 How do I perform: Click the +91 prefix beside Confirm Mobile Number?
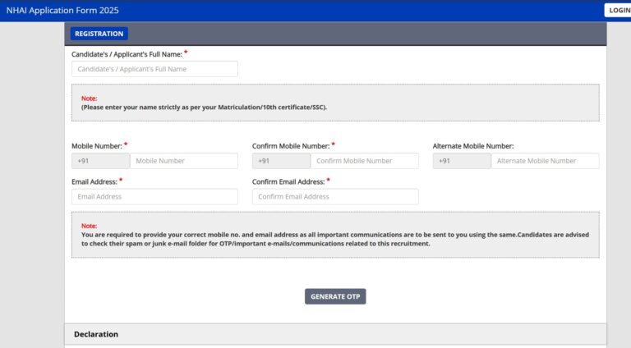pos(281,161)
